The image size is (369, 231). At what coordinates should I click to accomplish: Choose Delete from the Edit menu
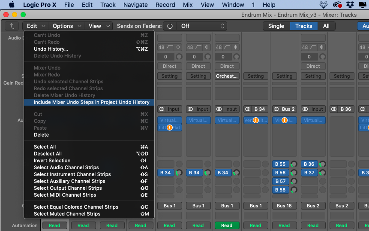[89, 135]
